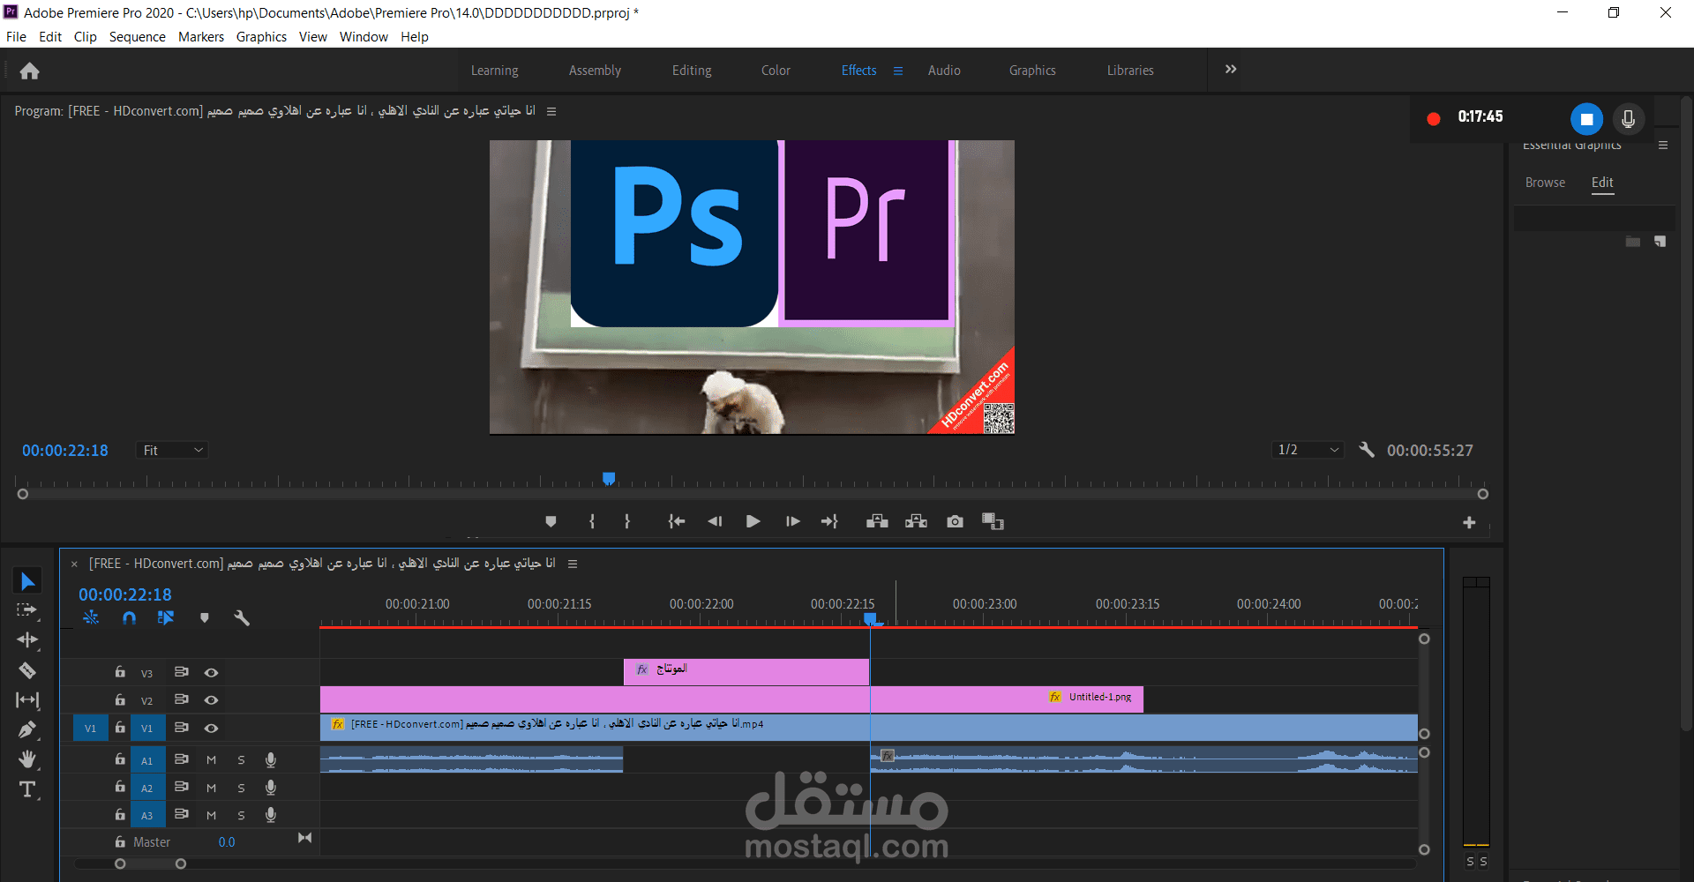Hide track V1 output eye
This screenshot has width=1694, height=882.
tap(211, 728)
